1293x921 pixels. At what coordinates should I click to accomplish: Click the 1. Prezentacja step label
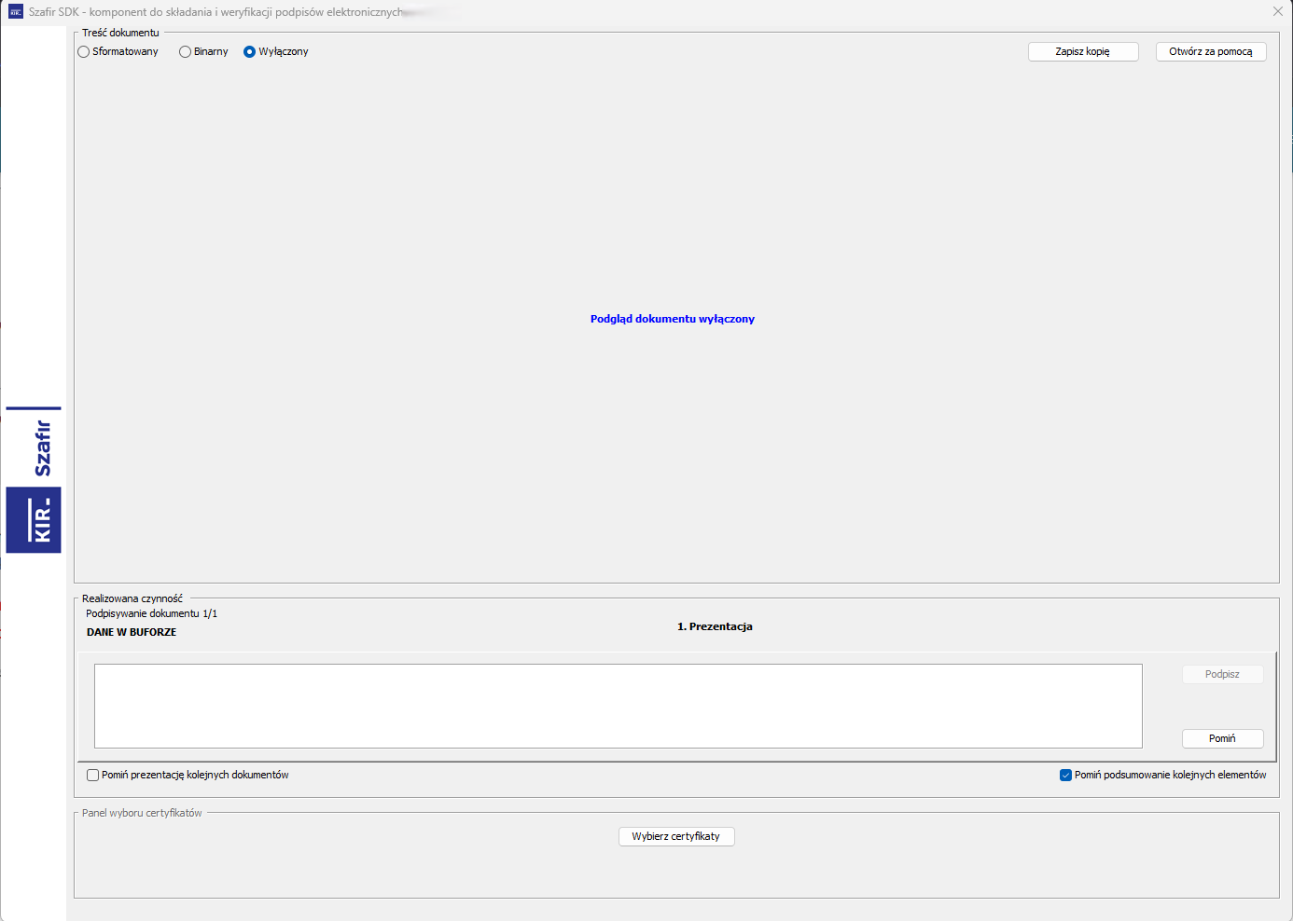coord(715,626)
